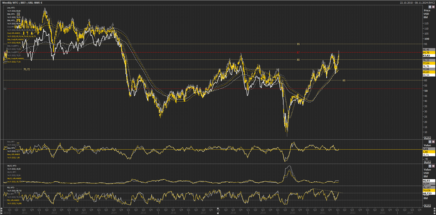Select the Cndl; URL-NWE-E legend entry

[14, 33]
